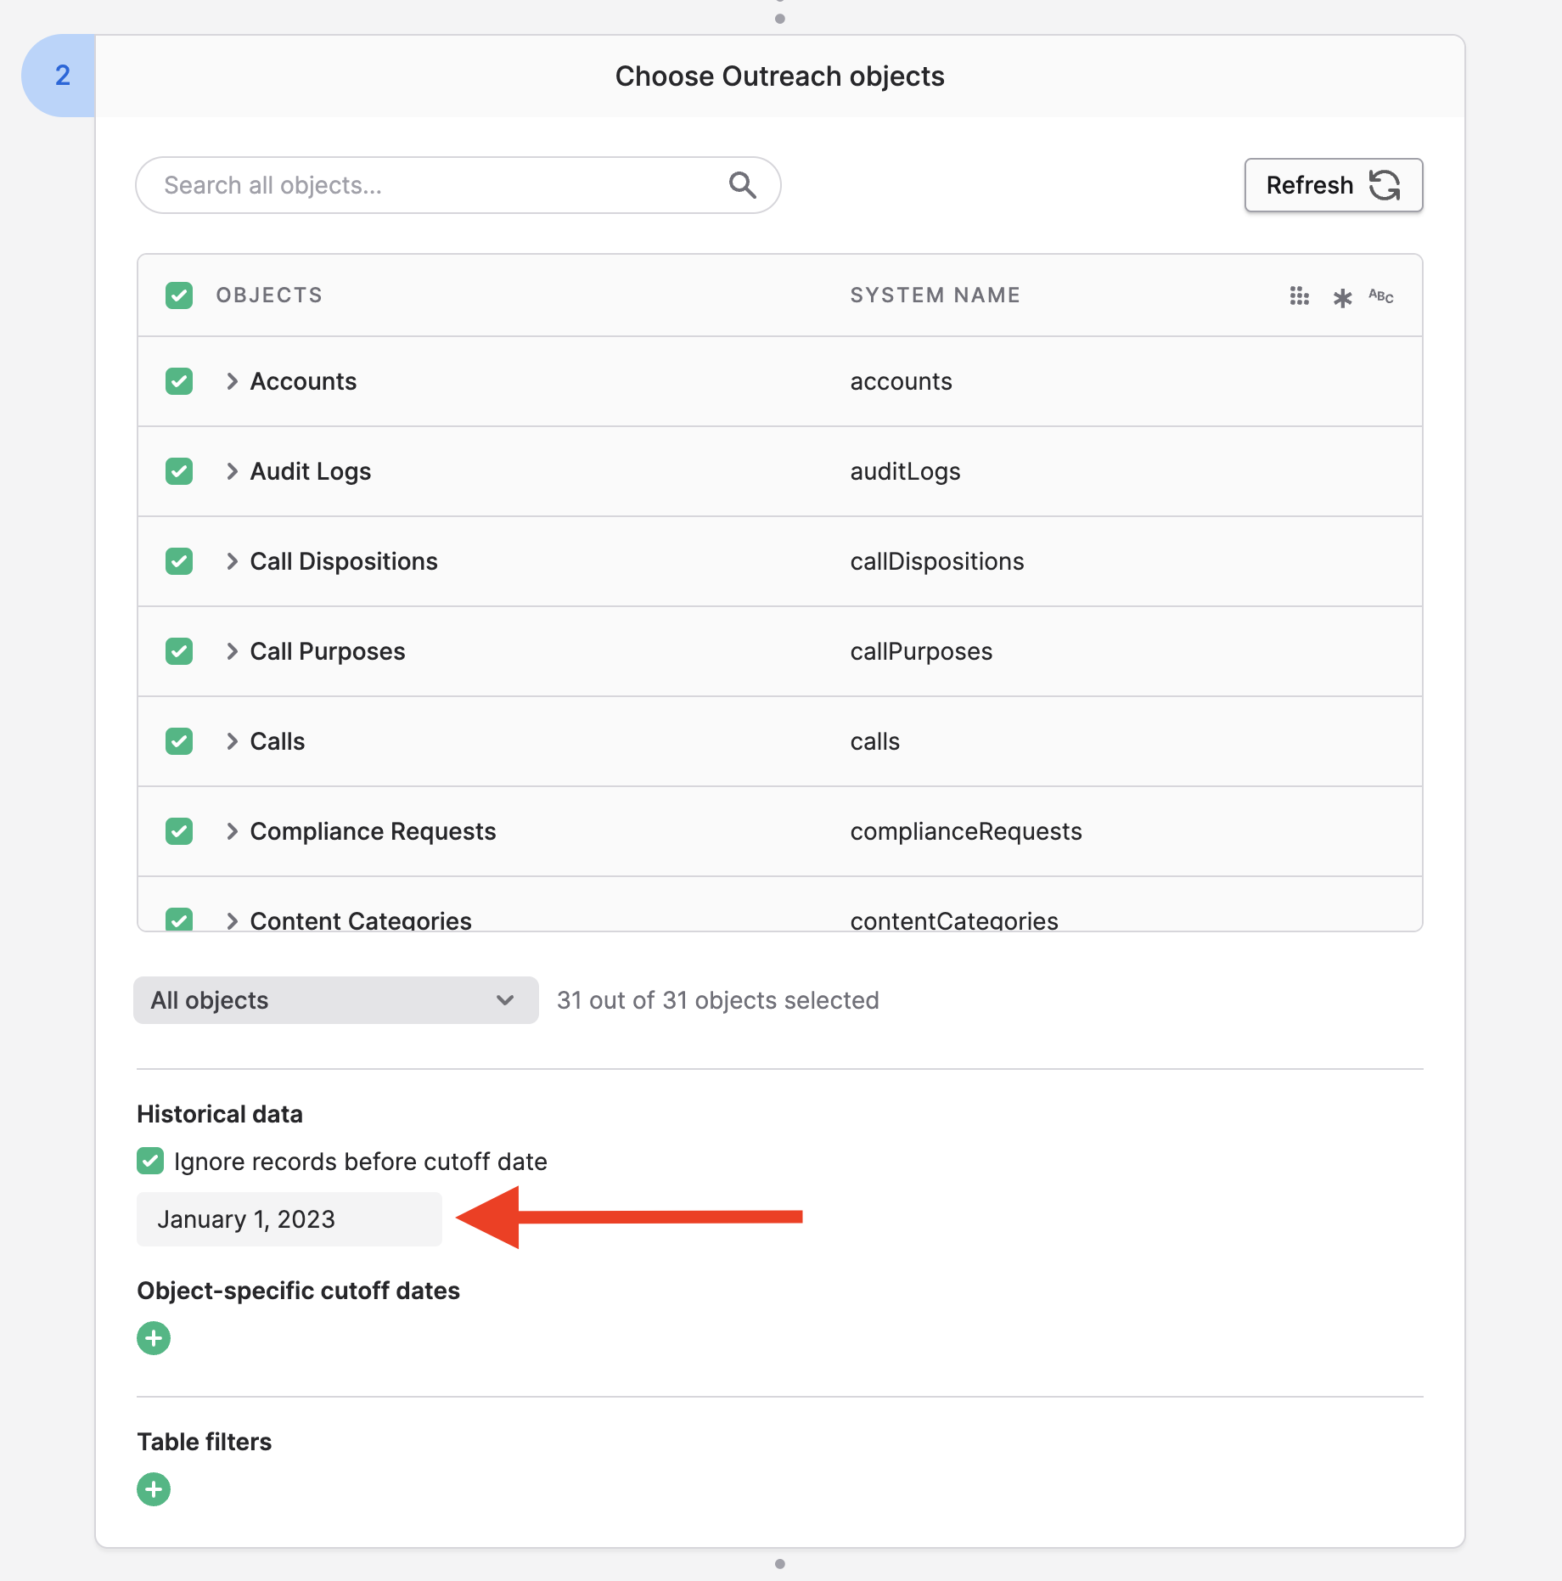Image resolution: width=1562 pixels, height=1581 pixels.
Task: Click the asterisk icon in table header
Action: point(1342,298)
